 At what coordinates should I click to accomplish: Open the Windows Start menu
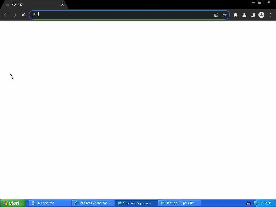coord(13,203)
